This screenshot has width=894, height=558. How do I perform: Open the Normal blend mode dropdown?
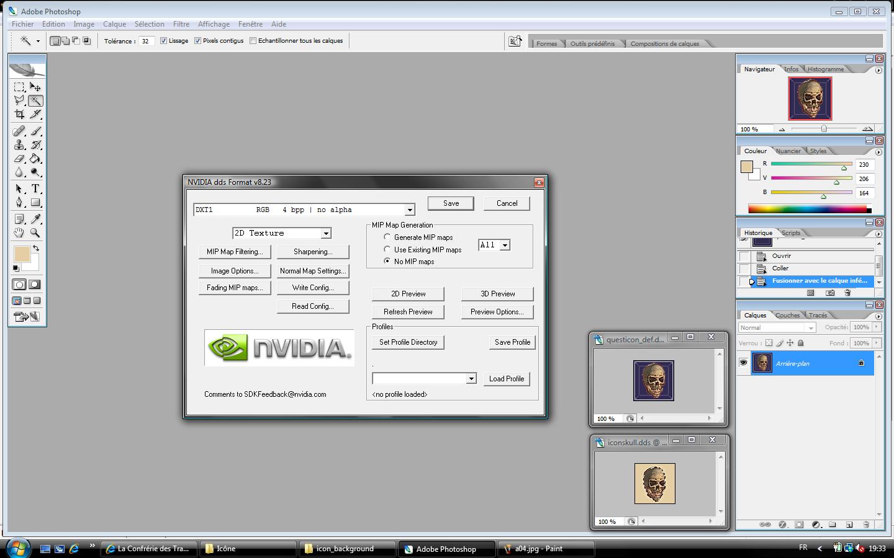pyautogui.click(x=777, y=327)
